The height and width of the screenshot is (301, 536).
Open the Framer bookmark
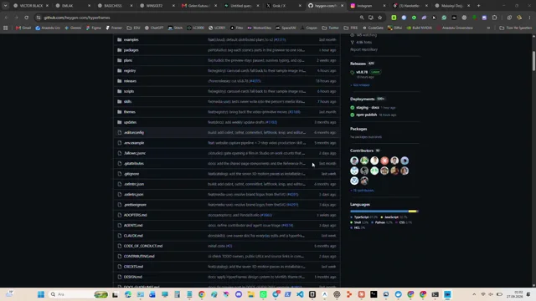click(114, 28)
